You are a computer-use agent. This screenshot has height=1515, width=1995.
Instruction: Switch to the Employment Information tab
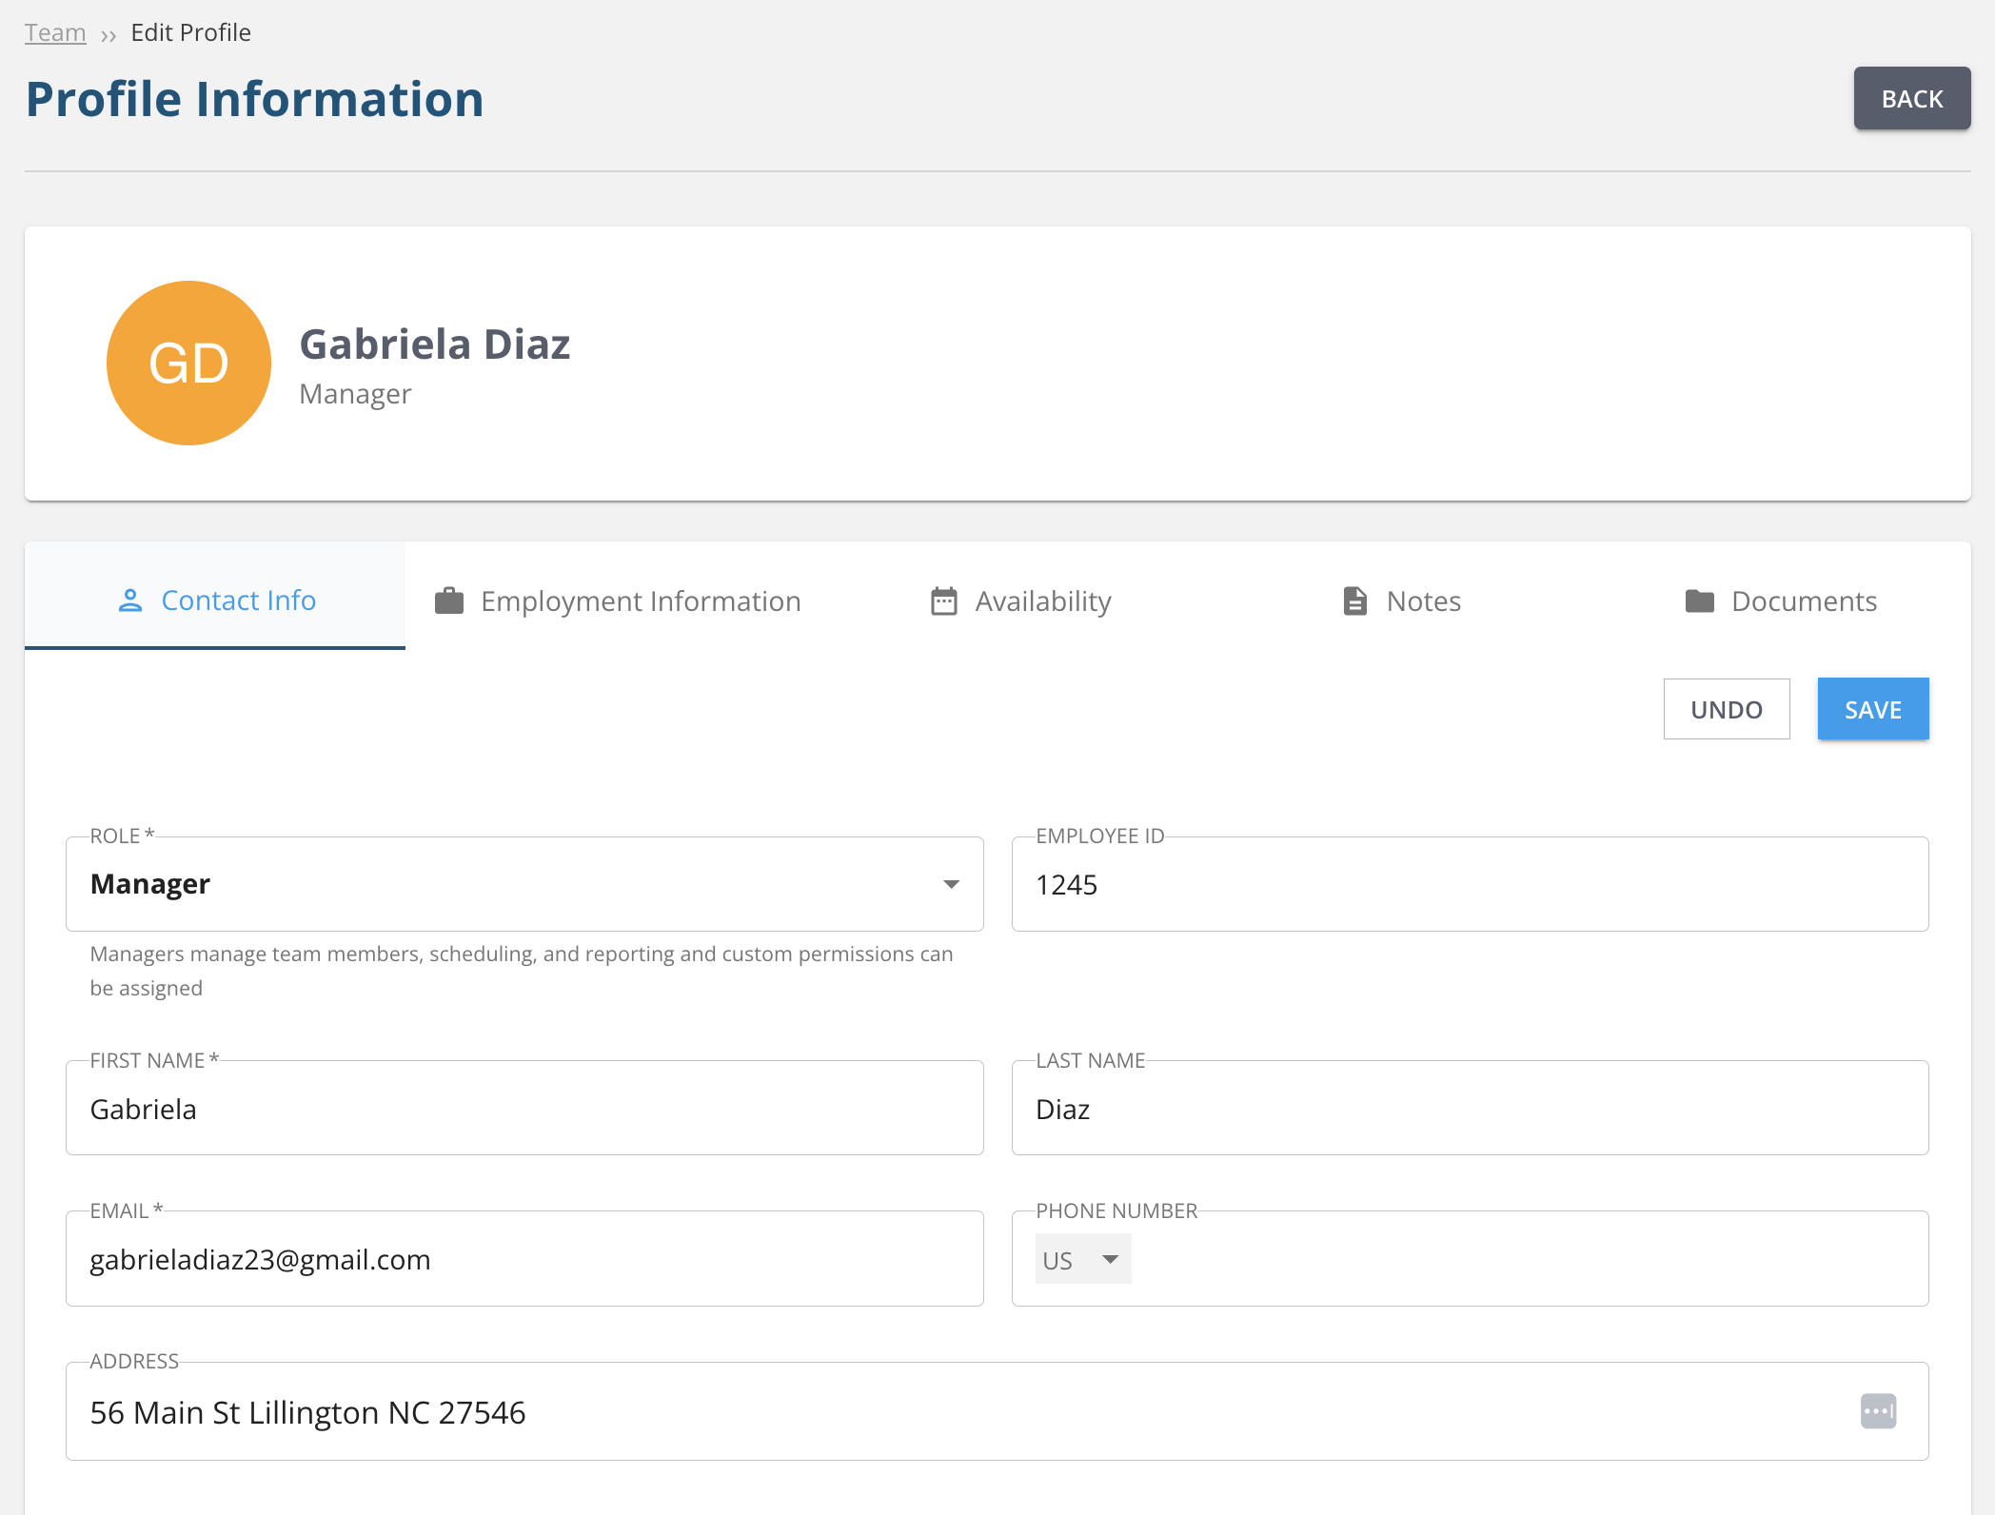point(618,601)
